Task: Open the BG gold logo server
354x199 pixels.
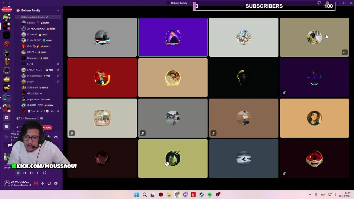Action: [7, 62]
